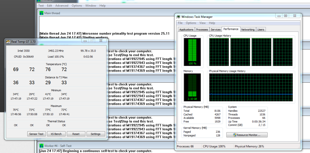This screenshot has width=310, height=153.
Task: Open the Advanced menu in Prime95
Action: point(62,5)
